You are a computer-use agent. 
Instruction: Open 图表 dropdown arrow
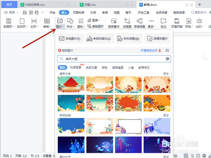pos(100,20)
